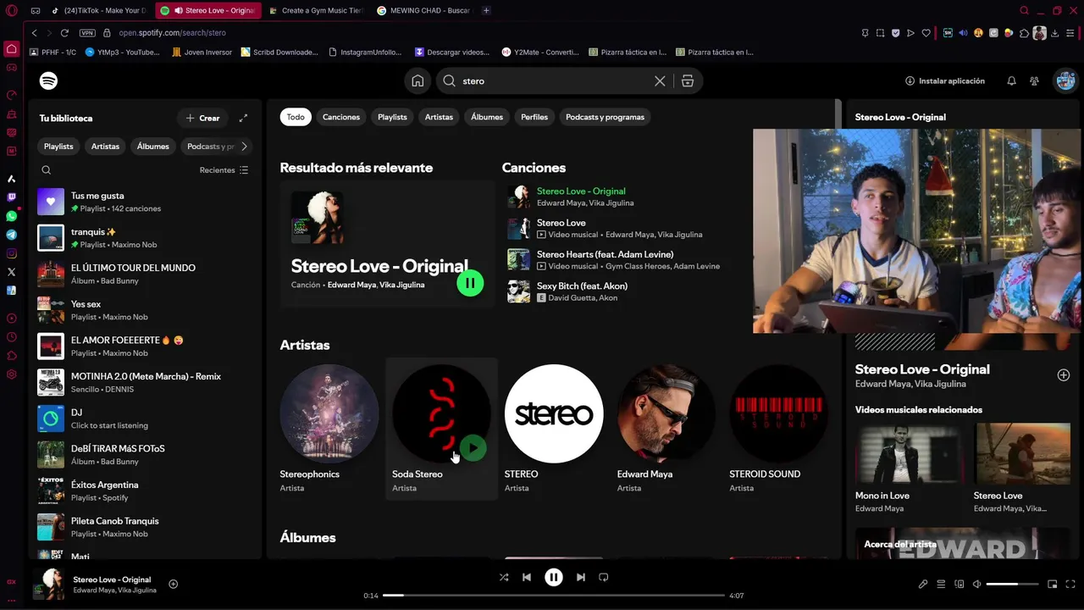
Task: Add Stereo Love to library from now-playing bar
Action: point(173,584)
